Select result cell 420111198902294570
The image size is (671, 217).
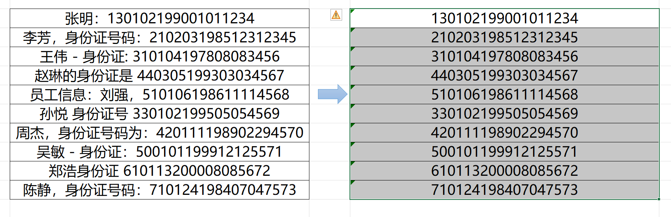[x=504, y=133]
